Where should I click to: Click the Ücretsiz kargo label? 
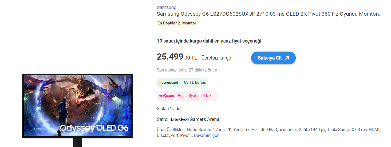216,58
